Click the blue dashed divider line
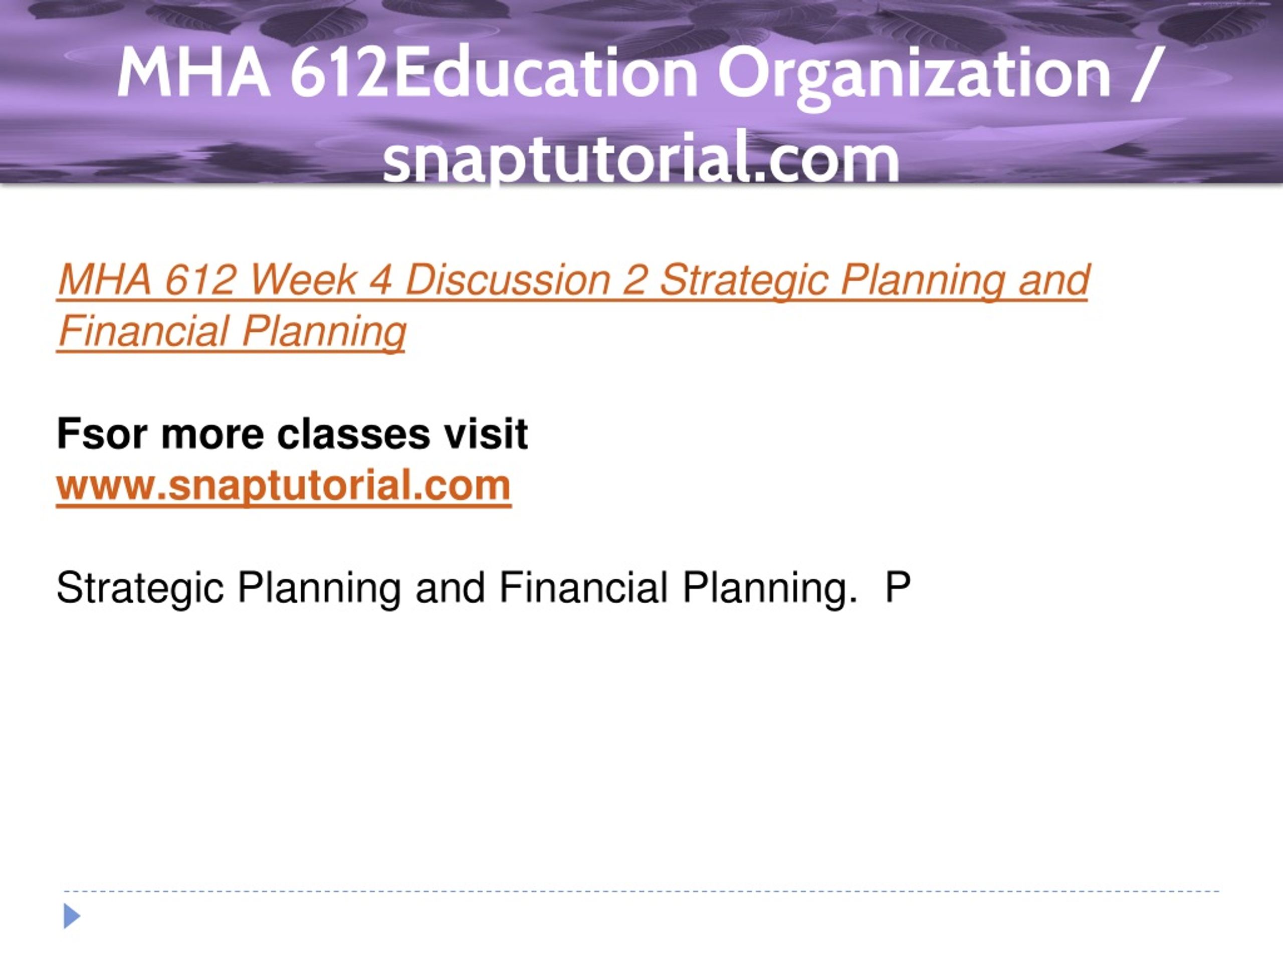 641,891
